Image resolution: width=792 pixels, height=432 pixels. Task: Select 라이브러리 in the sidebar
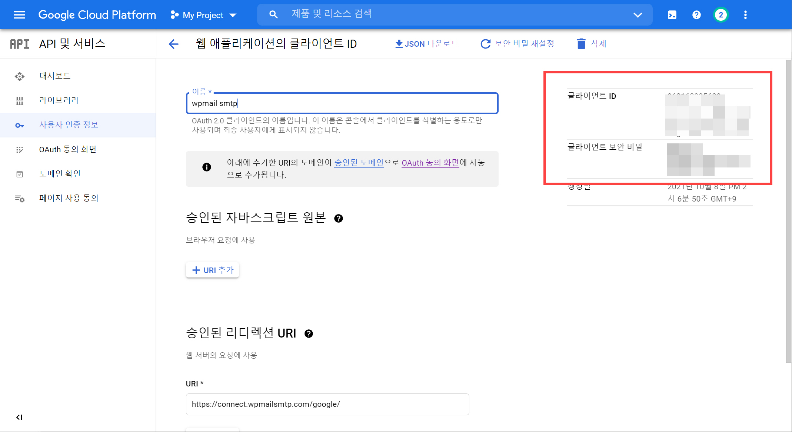pyautogui.click(x=59, y=100)
